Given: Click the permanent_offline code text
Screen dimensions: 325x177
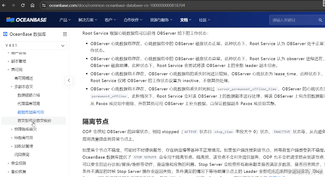Looking at the screenshot, I should [x=109, y=96].
